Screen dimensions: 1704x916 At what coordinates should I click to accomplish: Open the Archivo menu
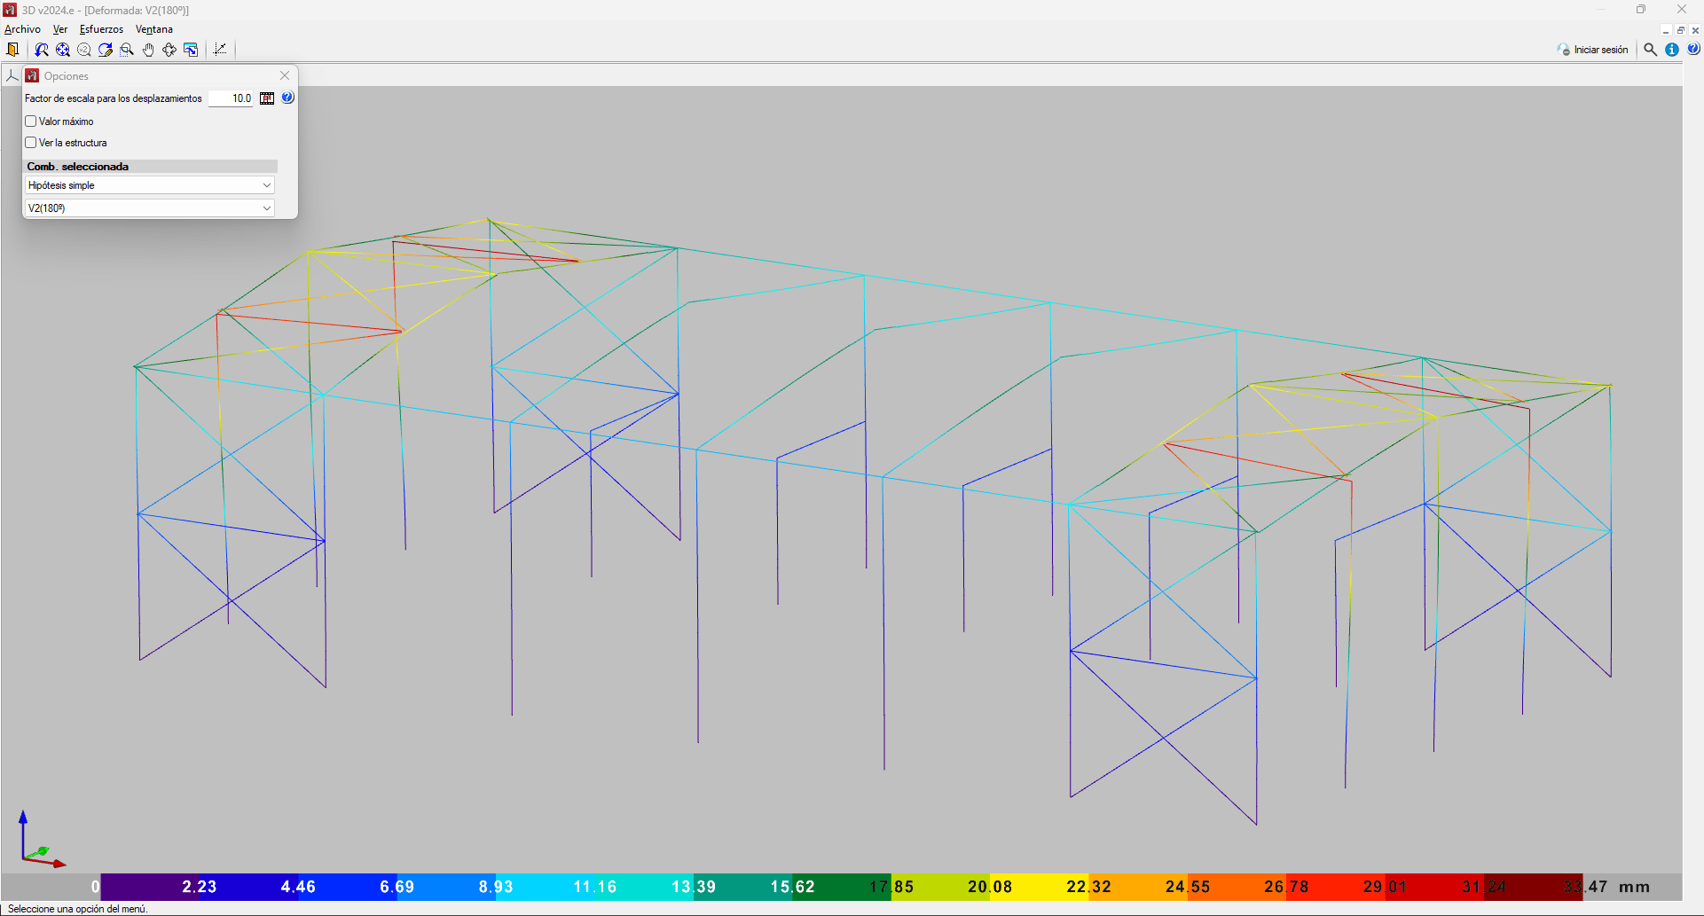pyautogui.click(x=22, y=29)
